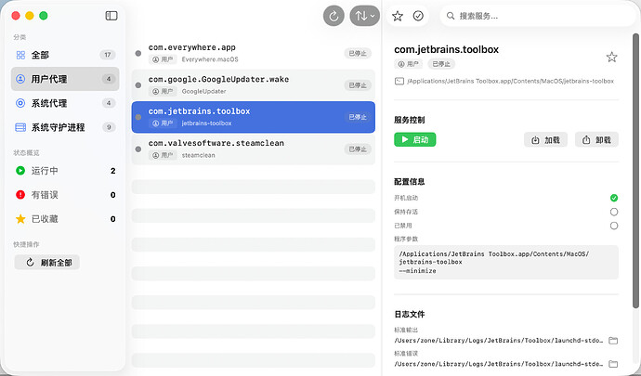Click the launchd-stdout log path text
The height and width of the screenshot is (376, 641).
tap(498, 341)
